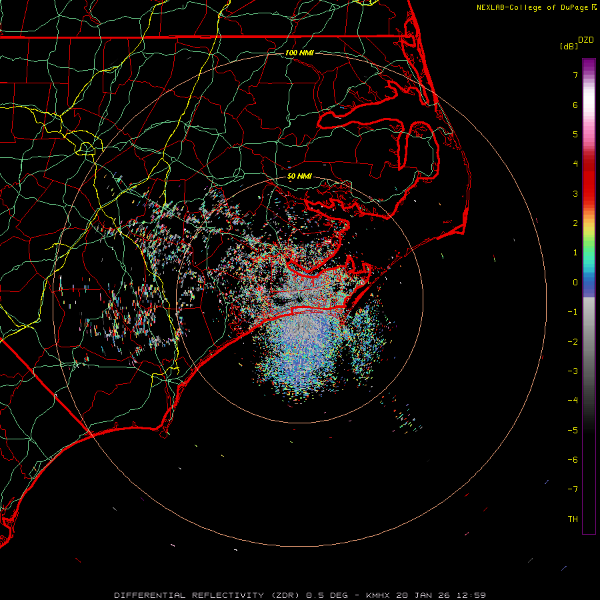Click the -4 tick label on scale
This screenshot has height=600, width=600.
click(x=573, y=401)
